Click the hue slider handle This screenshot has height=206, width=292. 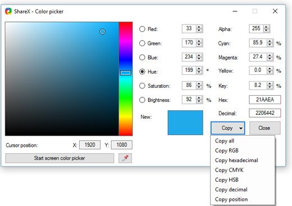point(125,73)
